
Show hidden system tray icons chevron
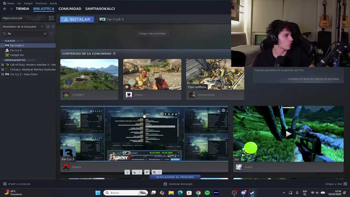pyautogui.click(x=284, y=193)
